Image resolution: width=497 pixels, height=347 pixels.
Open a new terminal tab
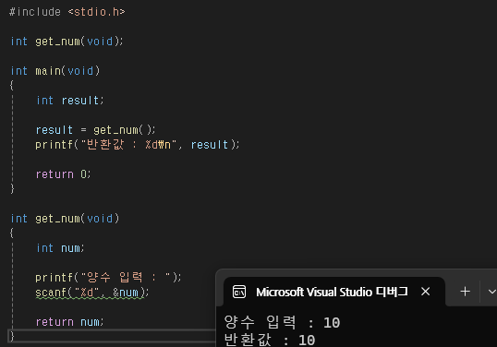[465, 292]
